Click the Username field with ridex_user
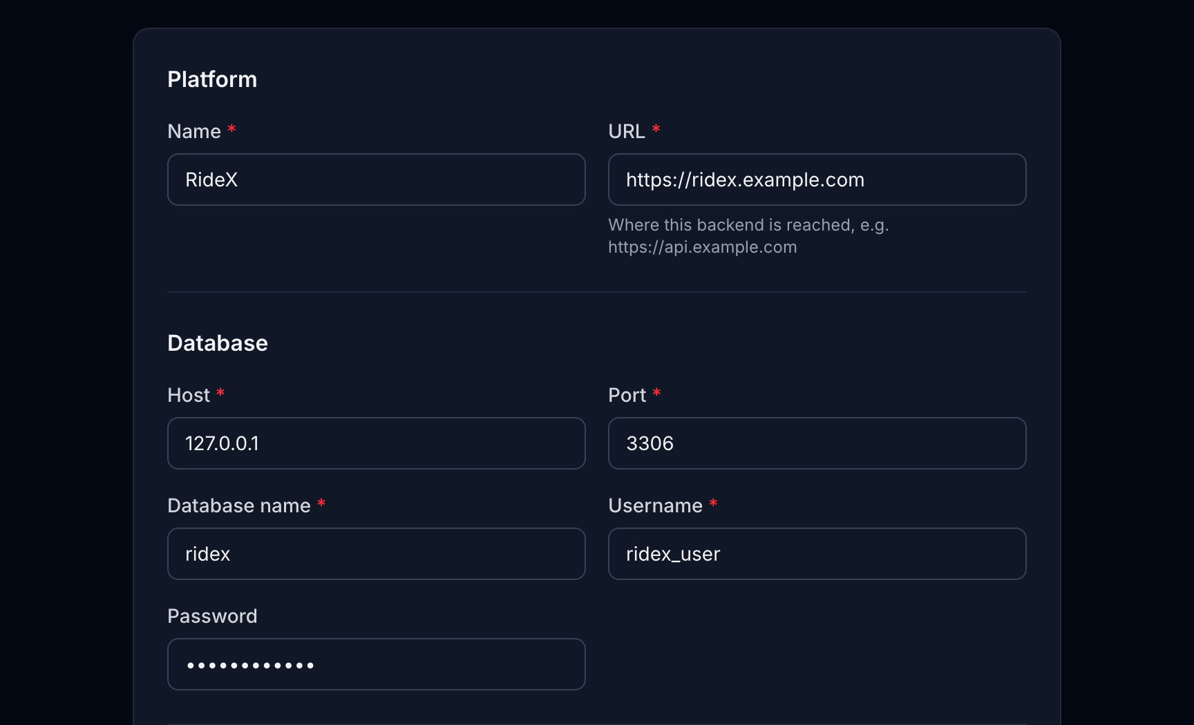The height and width of the screenshot is (725, 1194). coord(817,554)
